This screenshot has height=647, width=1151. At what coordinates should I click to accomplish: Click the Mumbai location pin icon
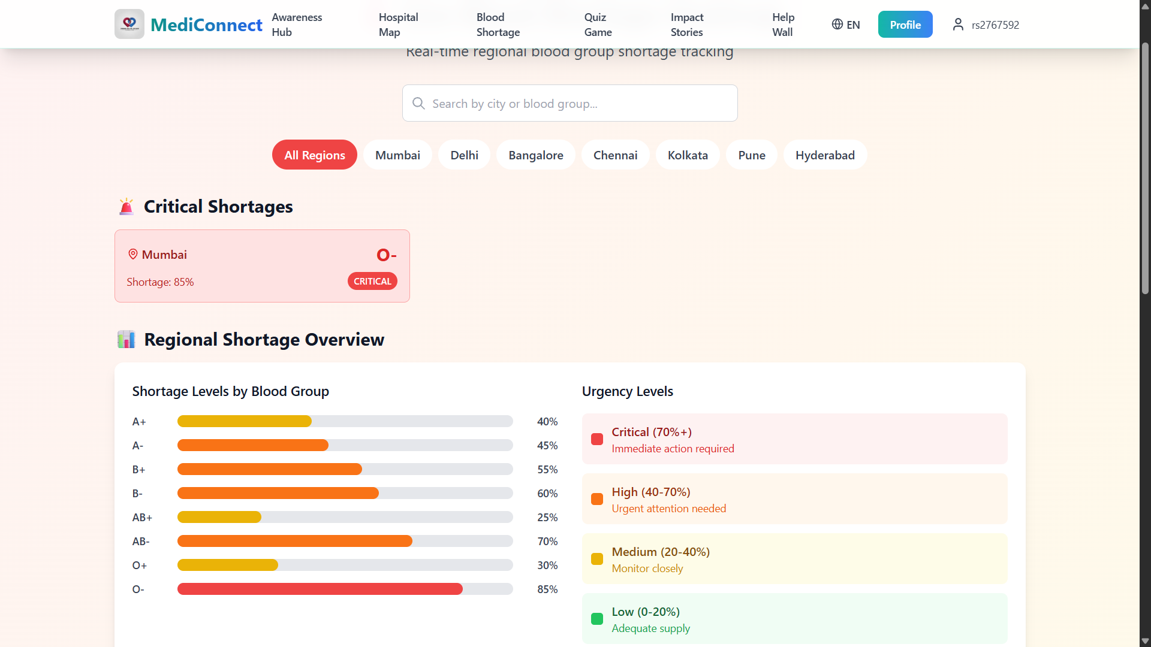point(133,255)
